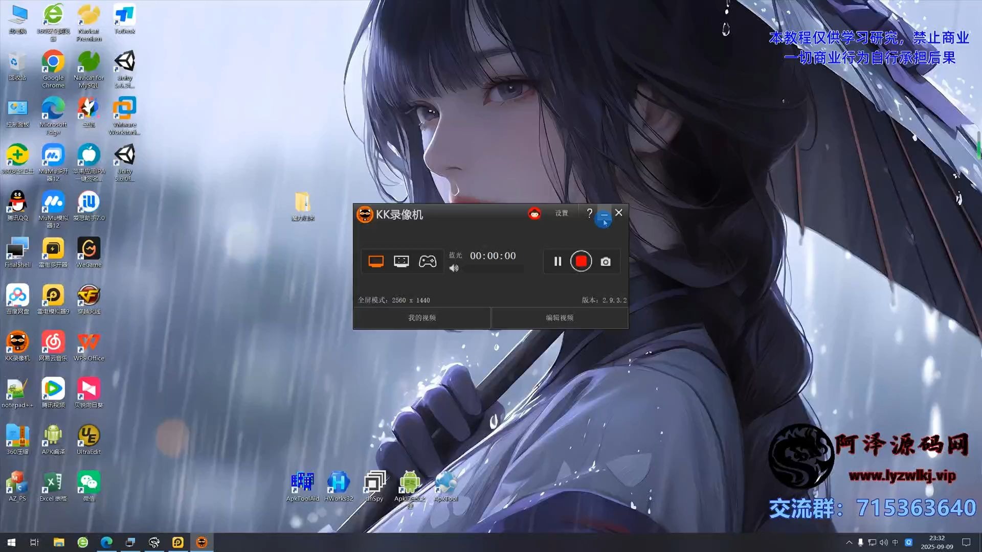Open 设置 in KK录像机 title bar
Screen dimensions: 982x552
[x=562, y=213]
